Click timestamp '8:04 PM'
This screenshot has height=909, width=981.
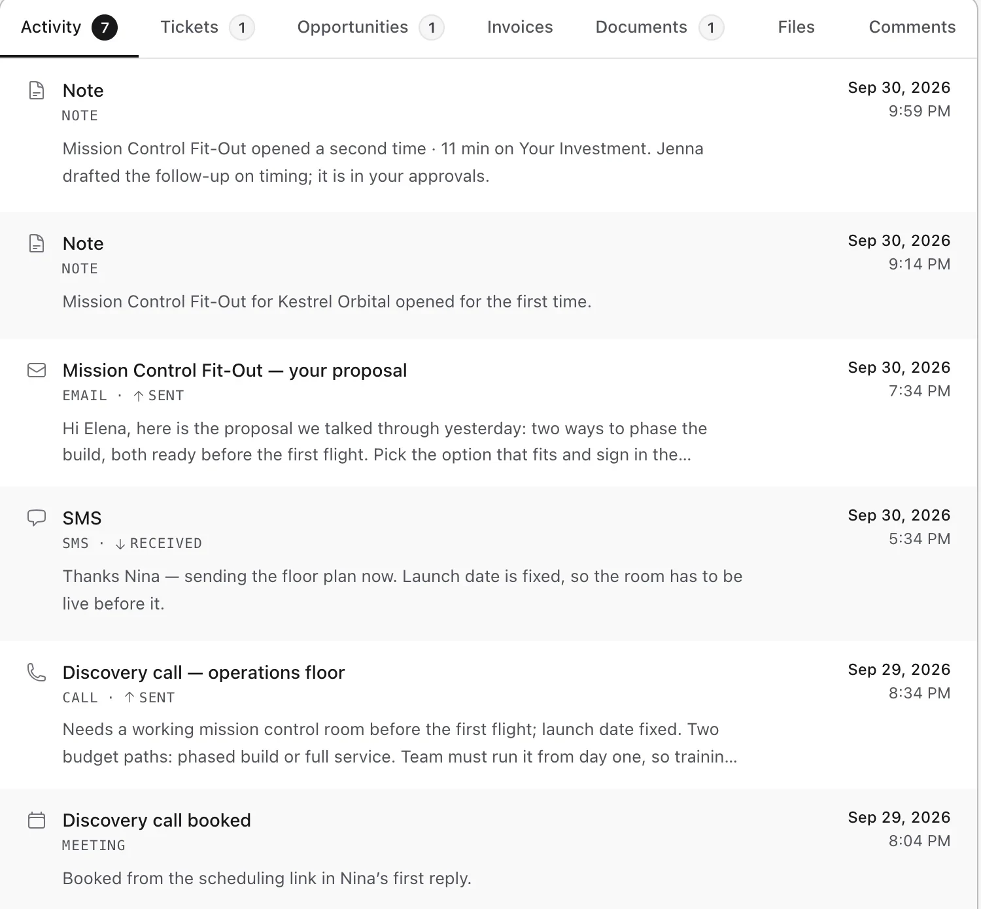[919, 841]
